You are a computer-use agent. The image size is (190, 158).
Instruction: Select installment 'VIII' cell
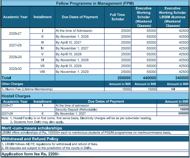pos(42,72)
